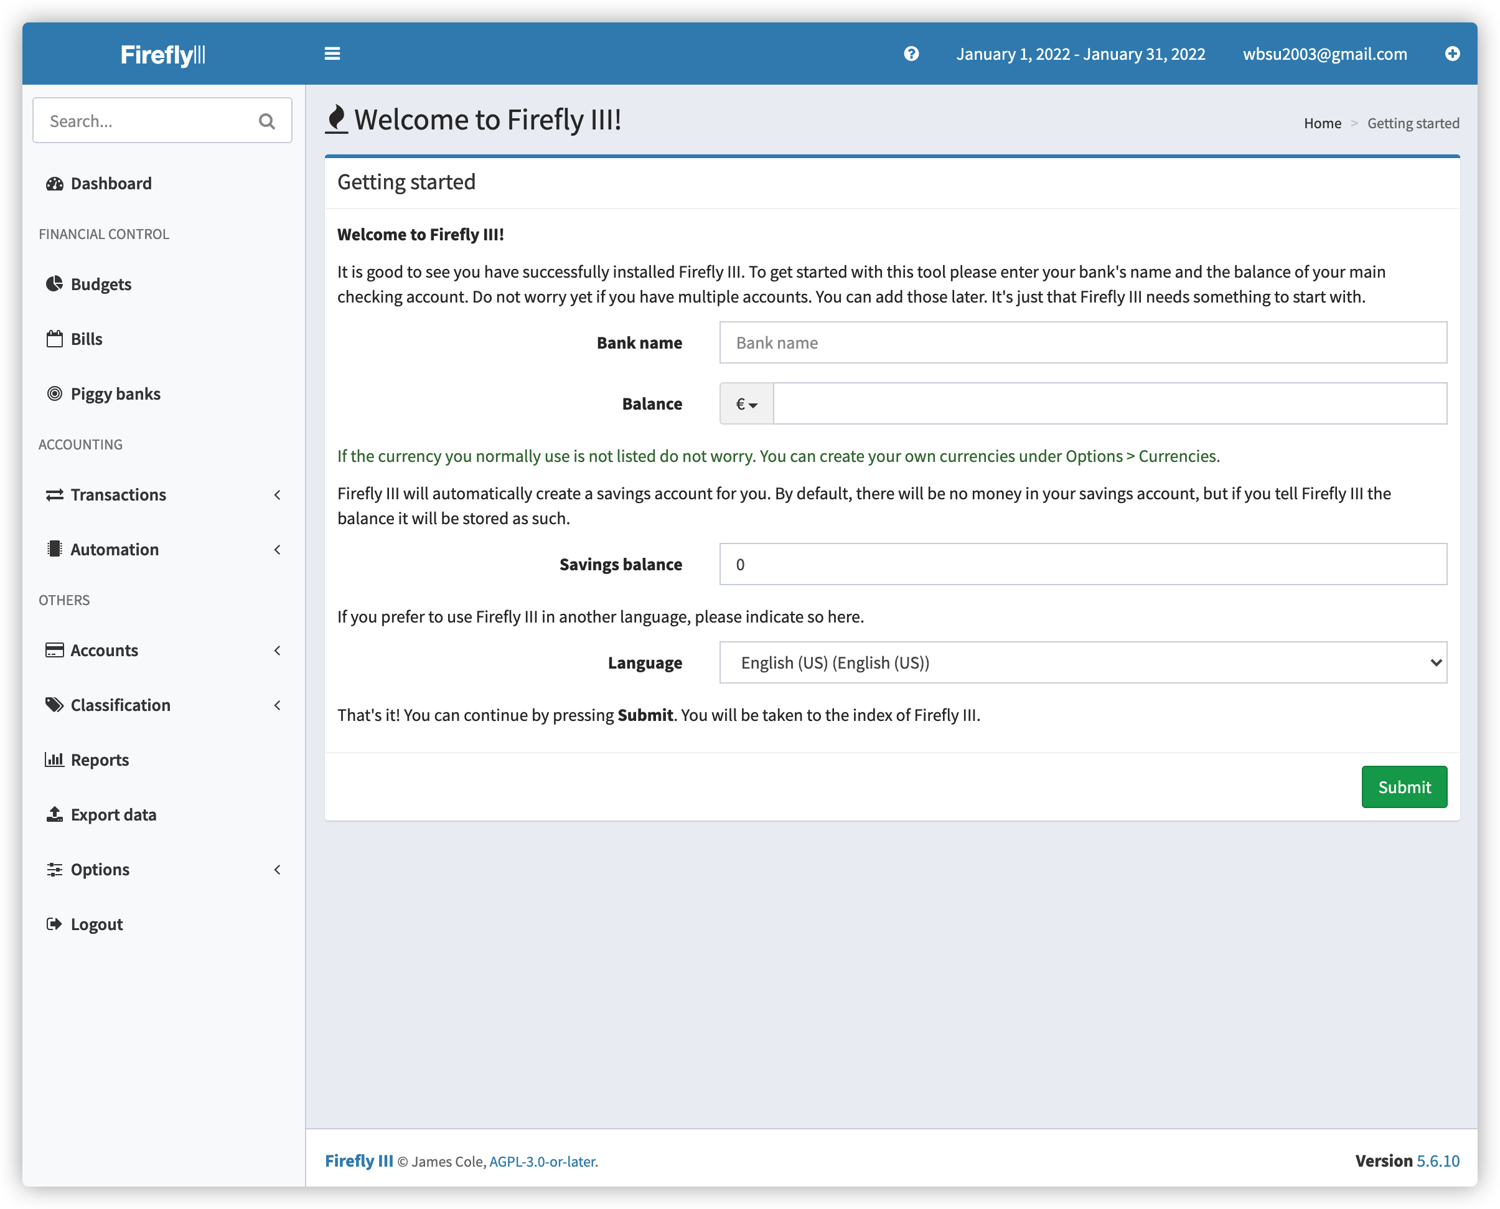The image size is (1500, 1209).
Task: Click the search magnifier icon
Action: coord(267,121)
